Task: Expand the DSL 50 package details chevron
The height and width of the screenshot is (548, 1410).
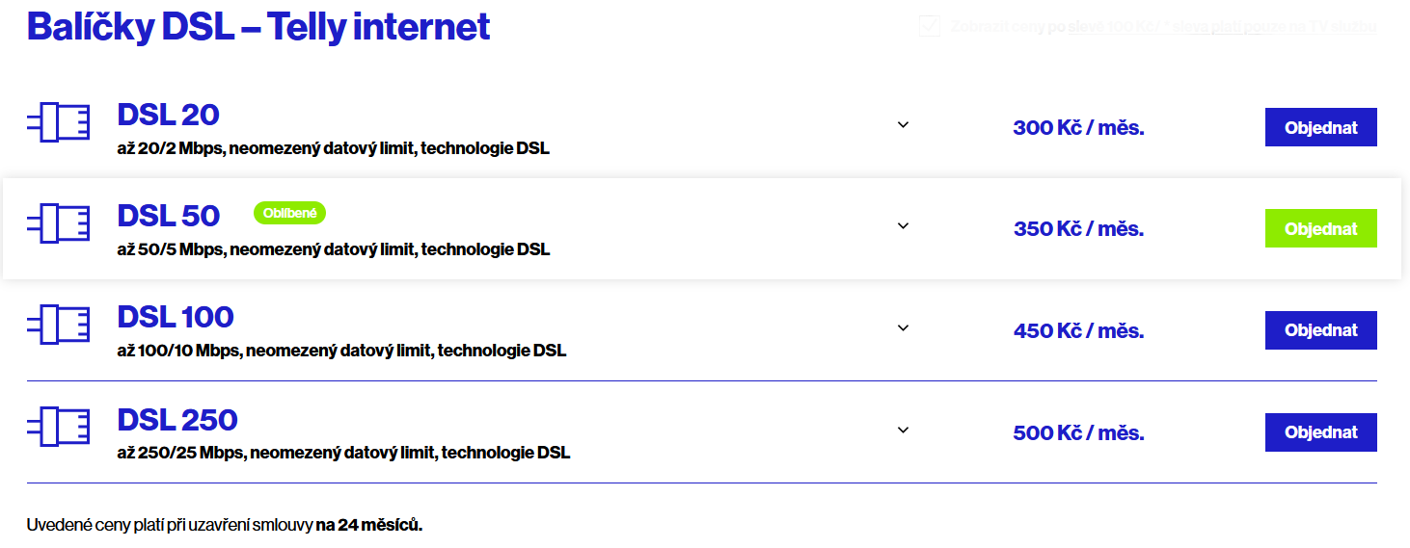Action: pos(903,225)
